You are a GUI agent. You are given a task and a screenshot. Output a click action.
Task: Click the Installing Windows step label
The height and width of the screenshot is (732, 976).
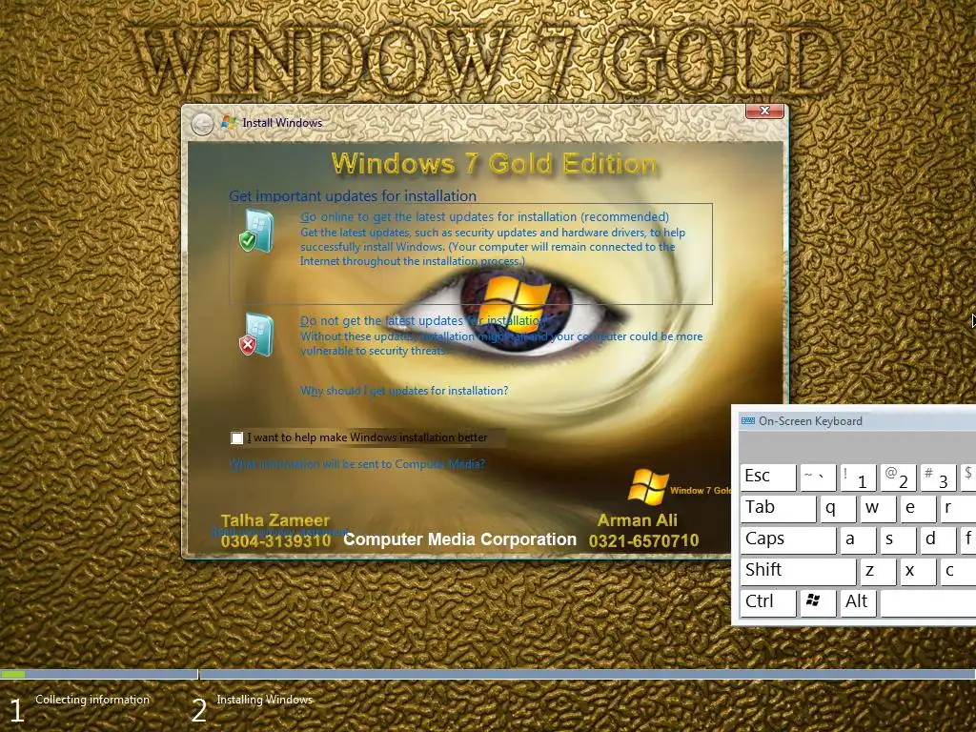265,700
